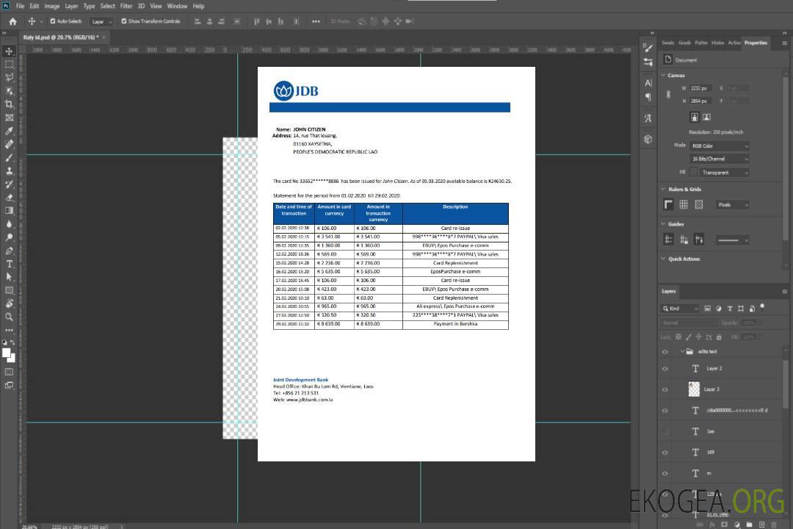Select the Eyedropper tool
Image resolution: width=793 pixels, height=529 pixels.
click(9, 131)
